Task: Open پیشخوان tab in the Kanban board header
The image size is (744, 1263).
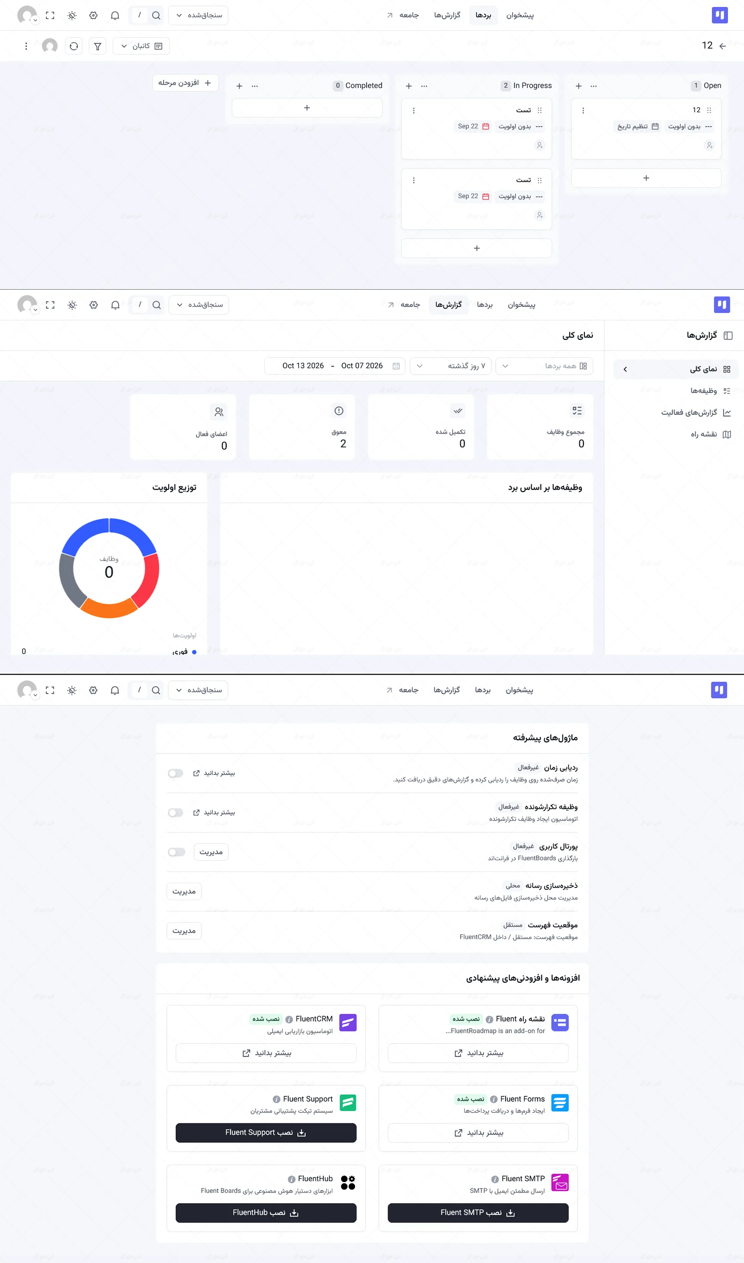Action: click(x=520, y=16)
